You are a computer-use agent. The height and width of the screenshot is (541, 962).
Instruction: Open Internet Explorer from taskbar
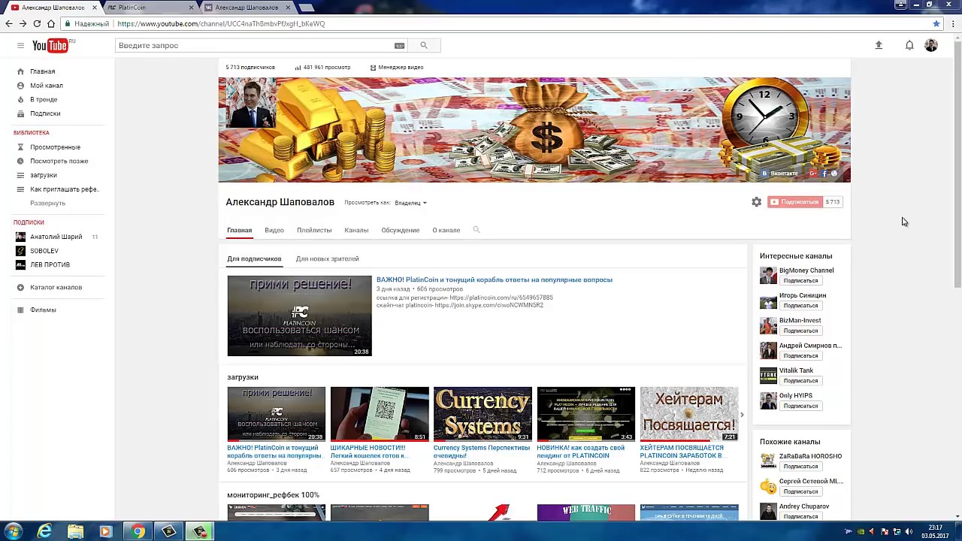(x=45, y=531)
